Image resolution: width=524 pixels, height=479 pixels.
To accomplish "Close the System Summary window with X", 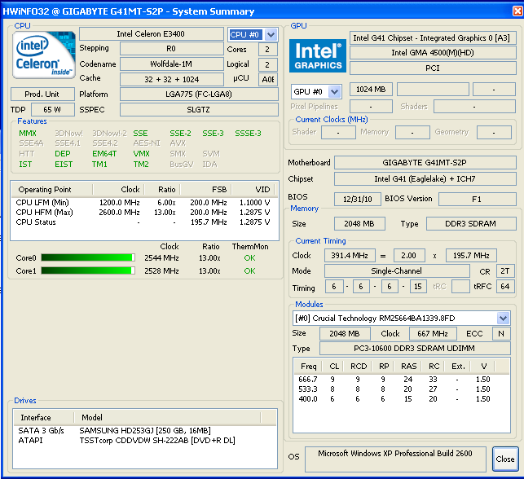I will tap(517, 11).
